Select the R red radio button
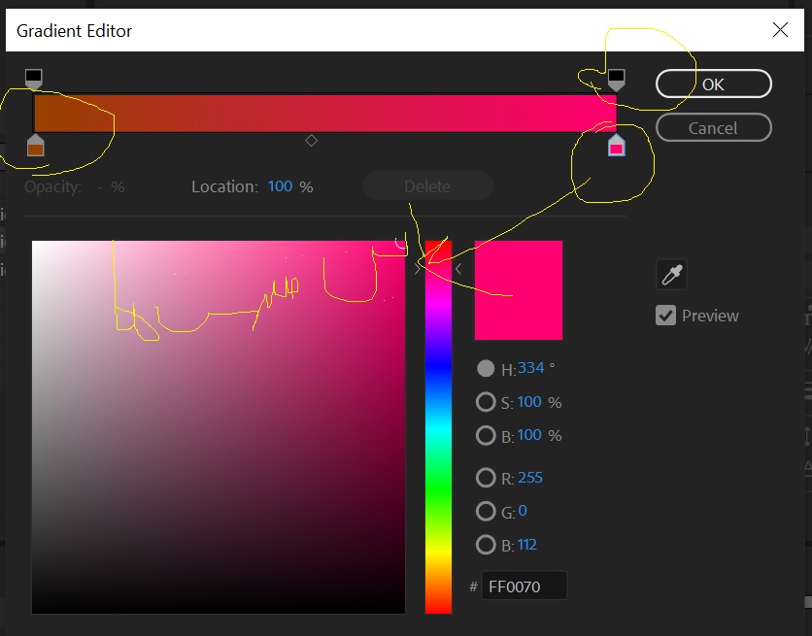Screen dimensions: 812x636 point(486,478)
